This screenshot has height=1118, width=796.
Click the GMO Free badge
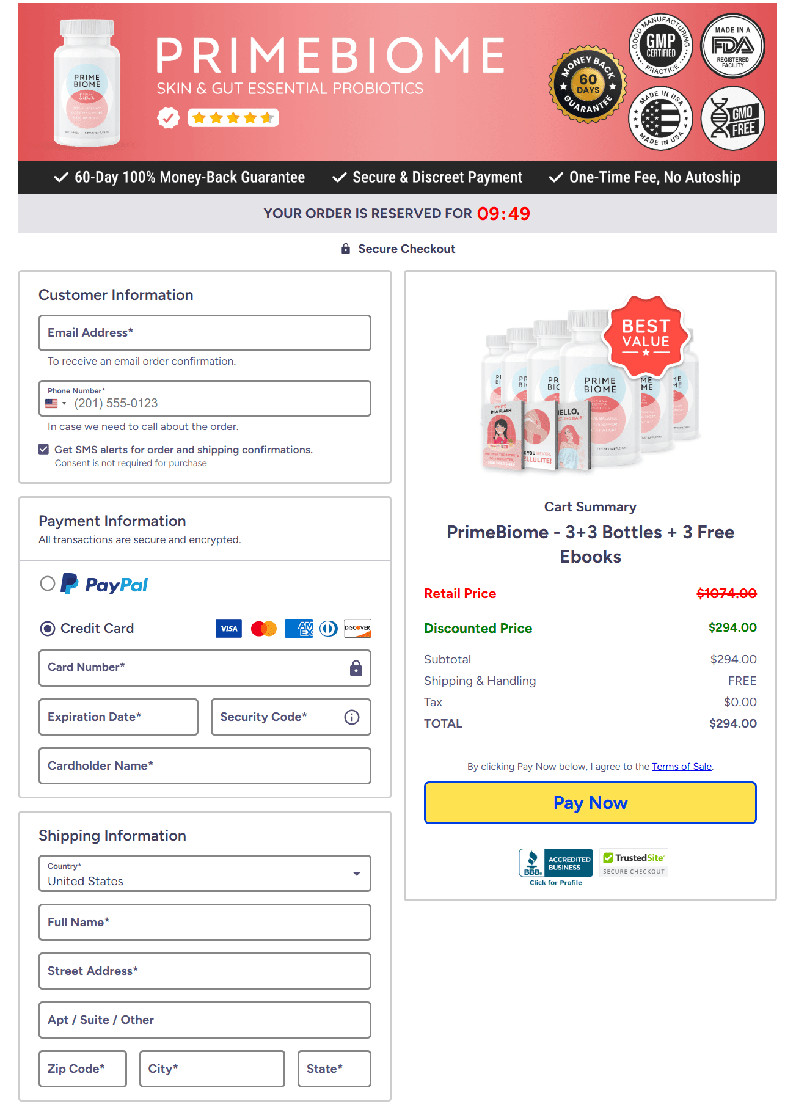click(x=732, y=119)
